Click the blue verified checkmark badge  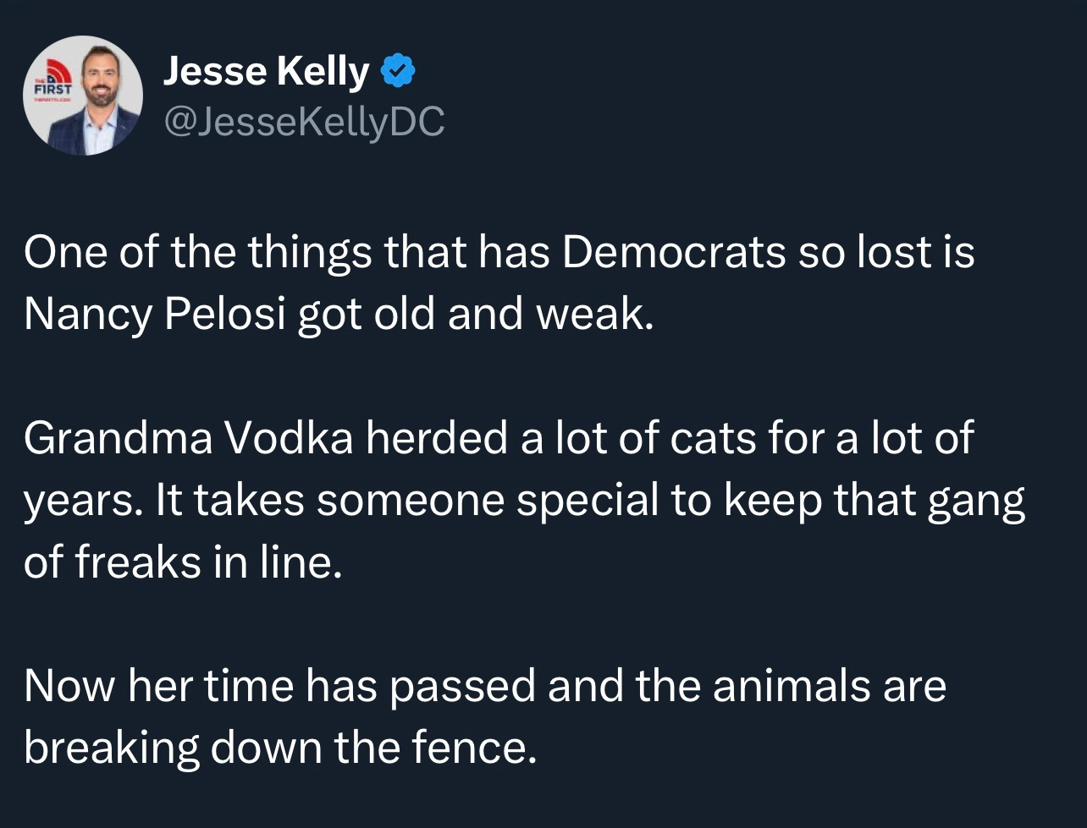[x=398, y=72]
